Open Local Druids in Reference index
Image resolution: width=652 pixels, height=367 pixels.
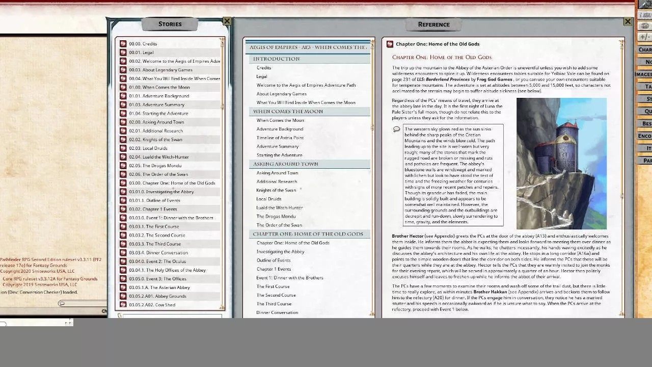coord(269,199)
